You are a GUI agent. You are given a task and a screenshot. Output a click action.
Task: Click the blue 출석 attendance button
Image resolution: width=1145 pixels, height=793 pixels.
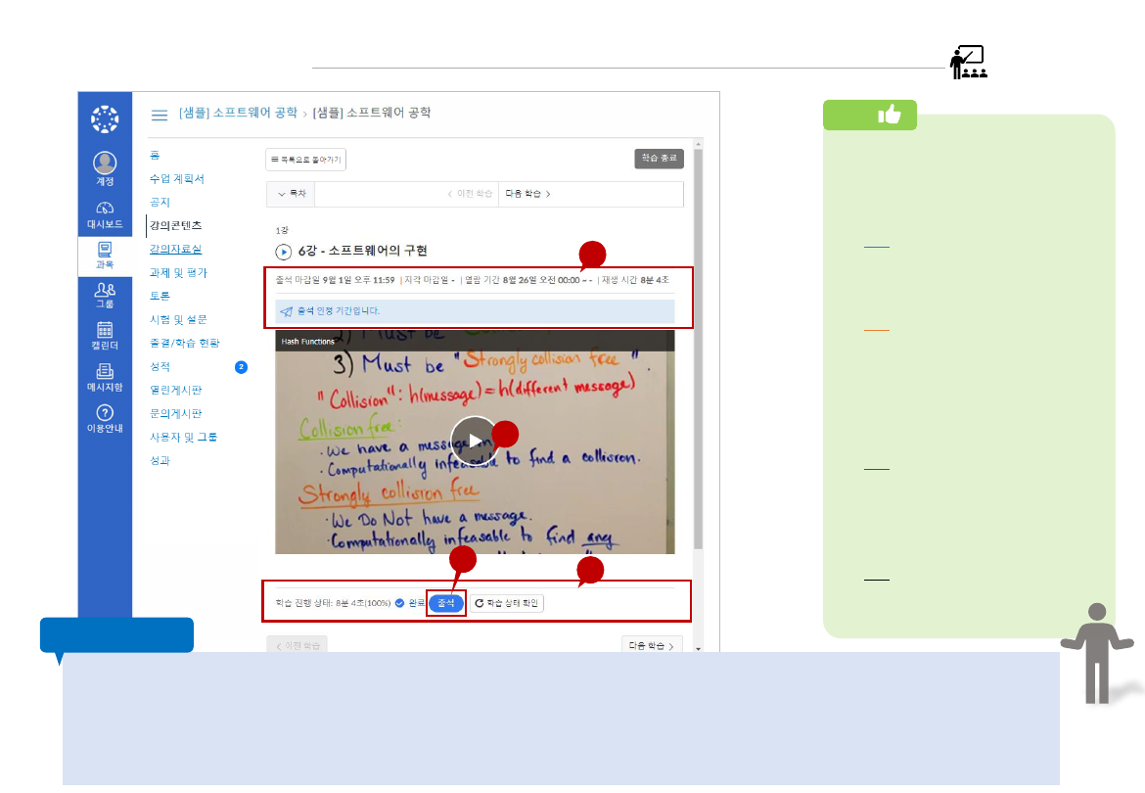pos(446,603)
